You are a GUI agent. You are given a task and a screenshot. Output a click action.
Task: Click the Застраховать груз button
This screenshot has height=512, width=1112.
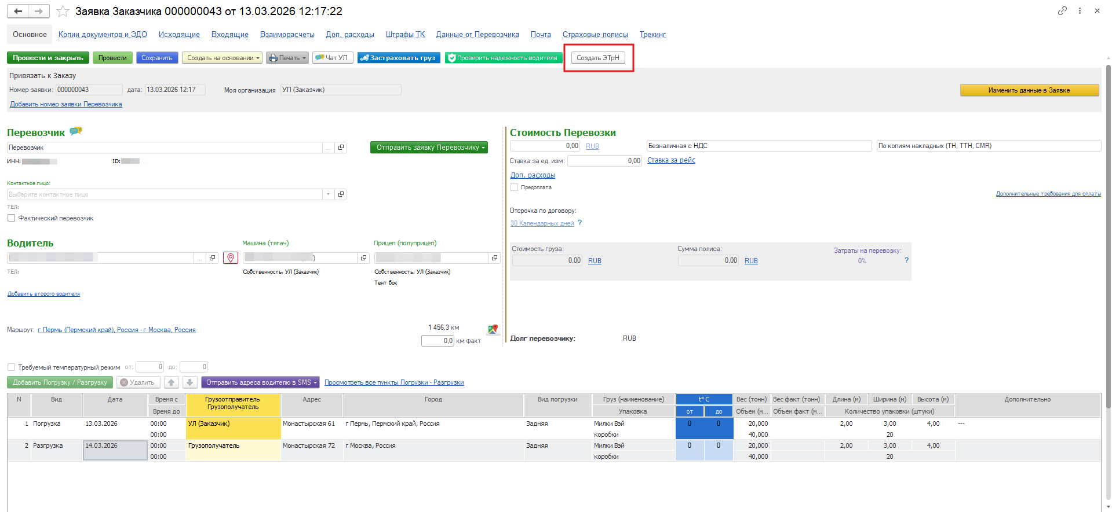pyautogui.click(x=399, y=58)
